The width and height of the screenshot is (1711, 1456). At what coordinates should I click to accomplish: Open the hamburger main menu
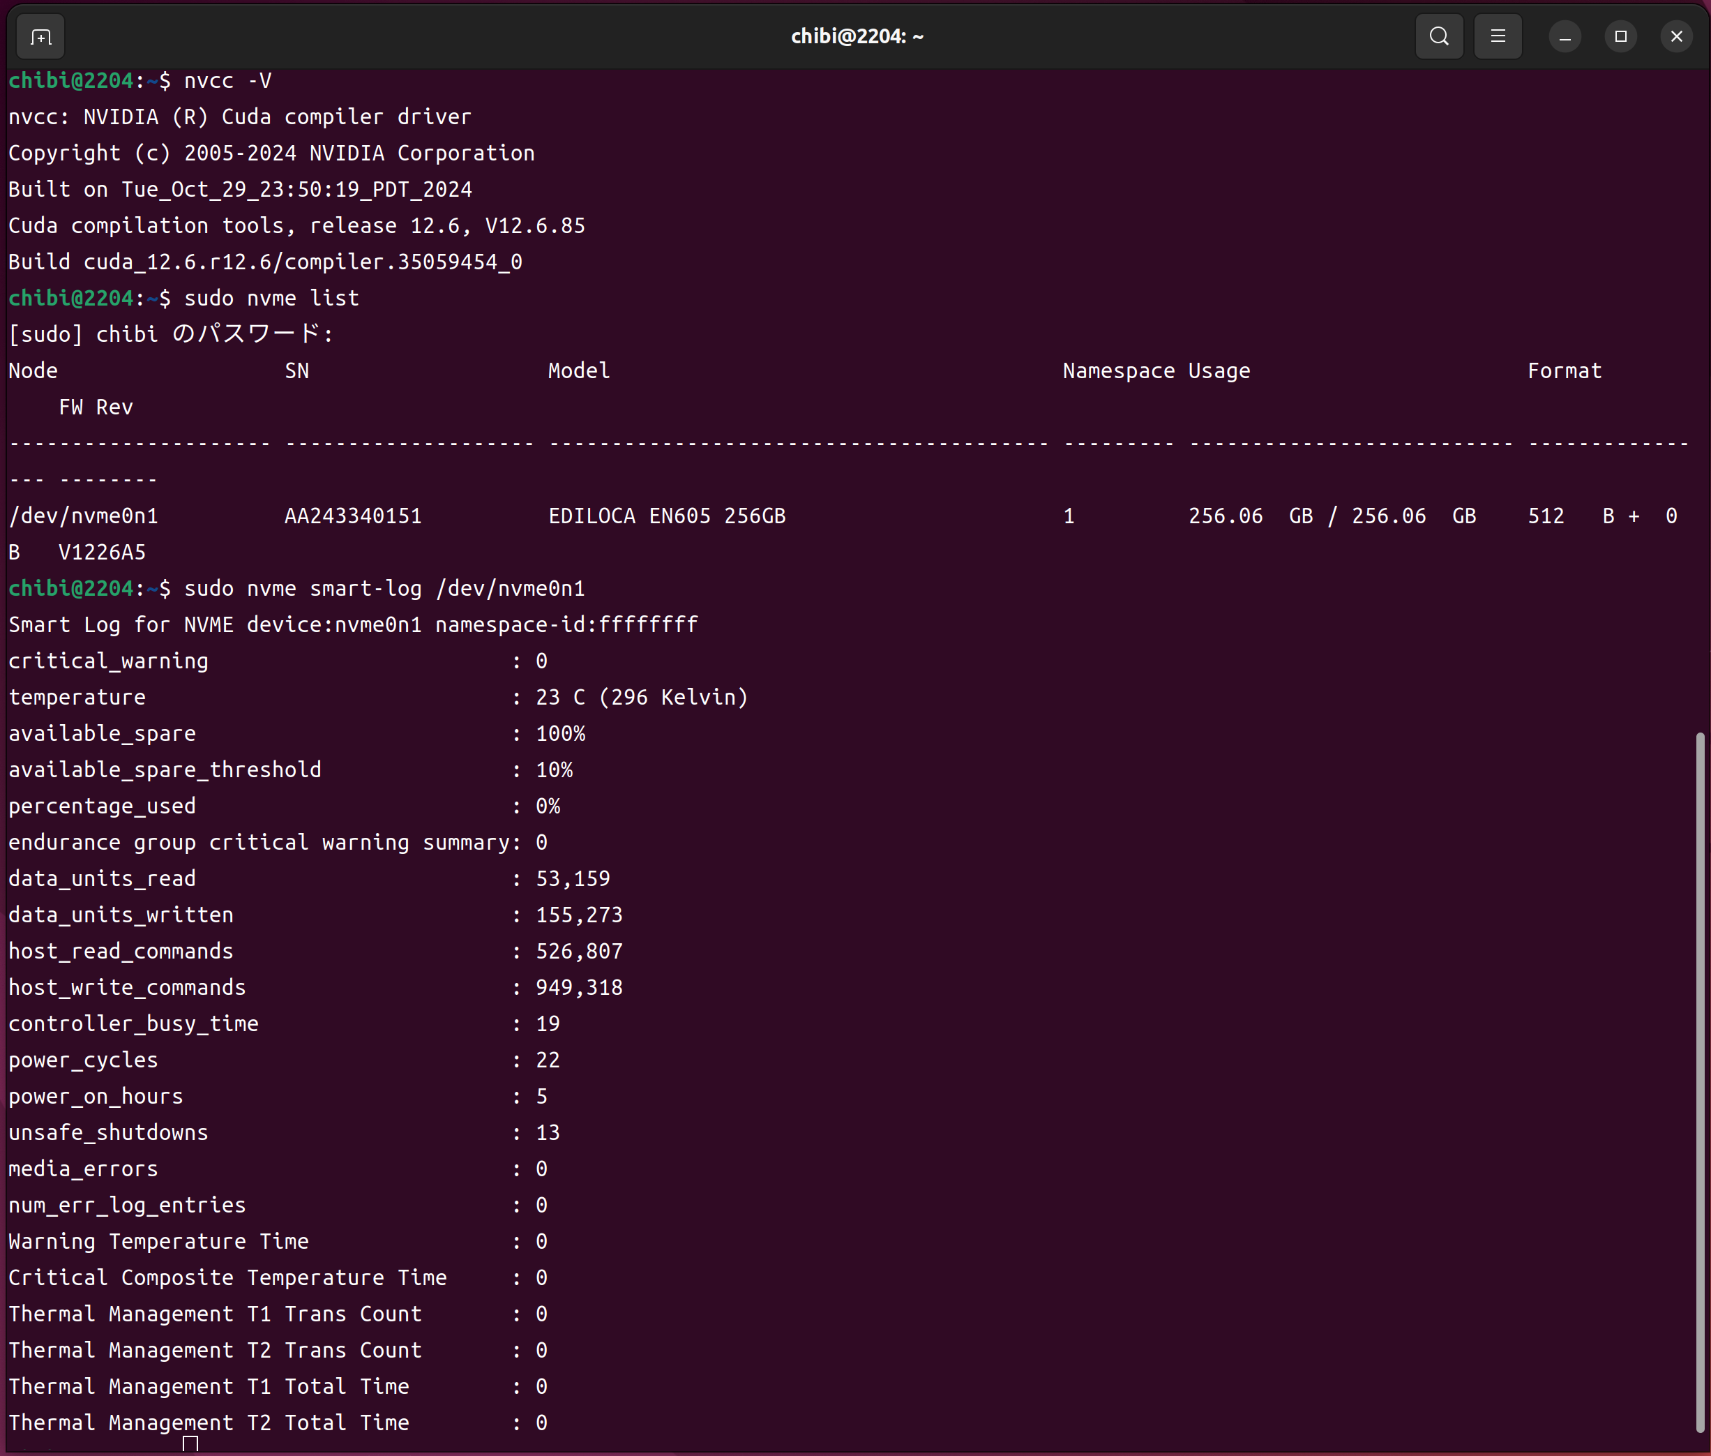point(1498,36)
